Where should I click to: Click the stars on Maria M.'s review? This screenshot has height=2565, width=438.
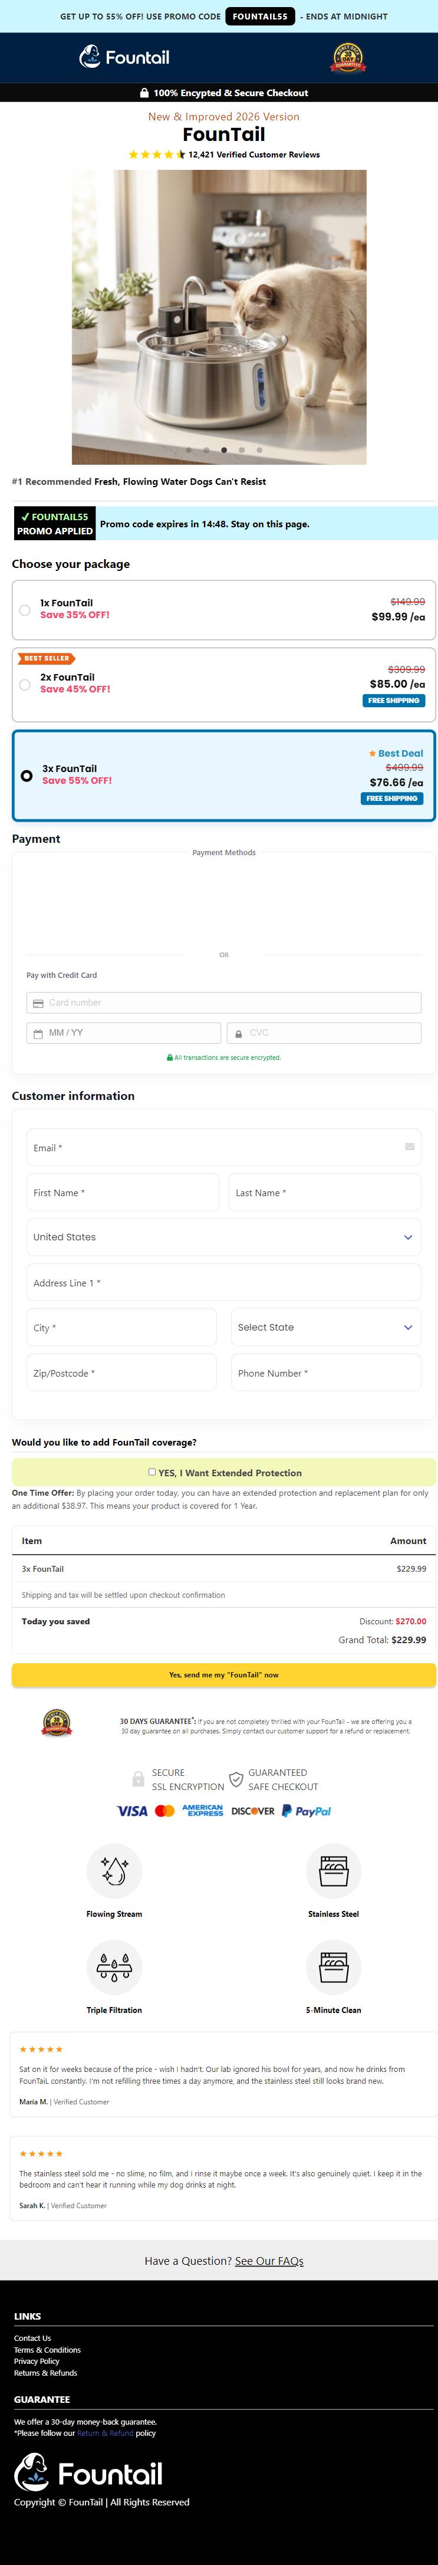[x=41, y=2049]
